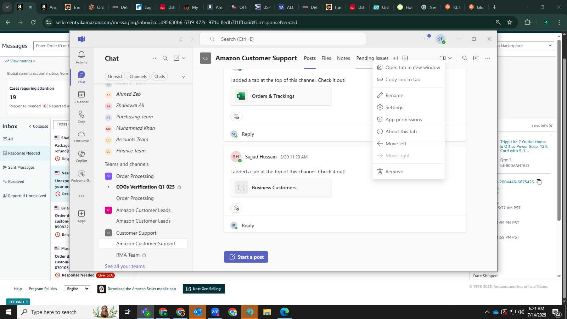This screenshot has height=319, width=567.
Task: Choose Move left from tab menu
Action: [x=409, y=144]
